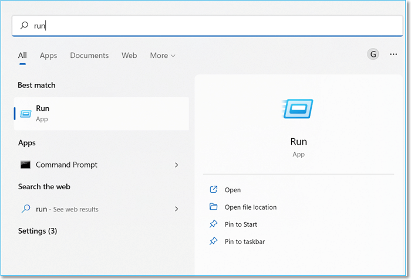Click the Open file location folder icon
Screen dimensions: 411x280
[x=213, y=207]
